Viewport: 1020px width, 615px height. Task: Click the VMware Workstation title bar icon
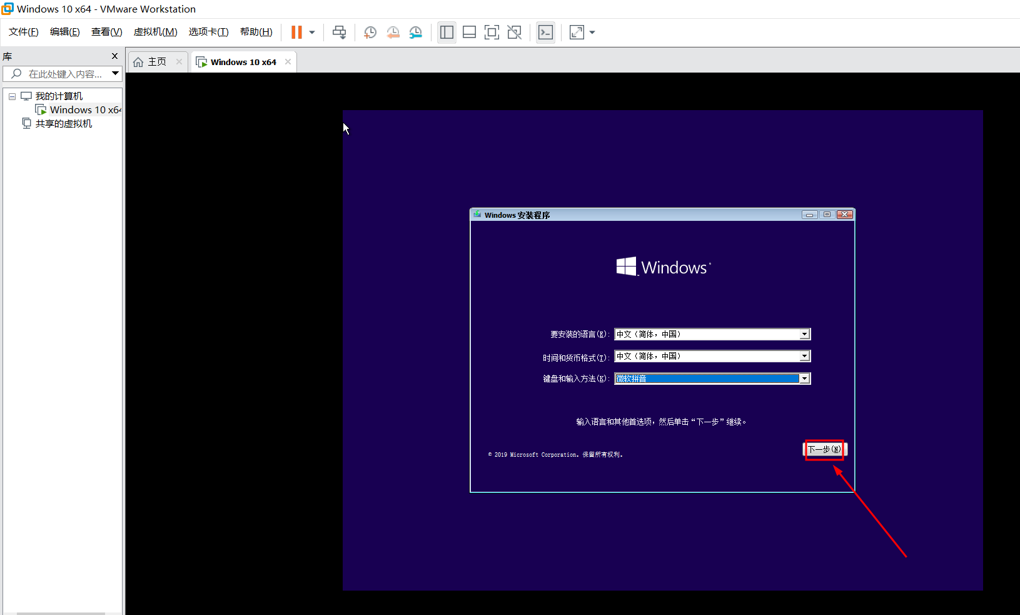coord(8,9)
